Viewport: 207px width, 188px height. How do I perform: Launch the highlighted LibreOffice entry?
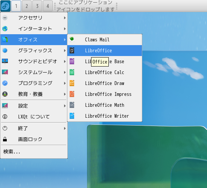tap(105, 50)
